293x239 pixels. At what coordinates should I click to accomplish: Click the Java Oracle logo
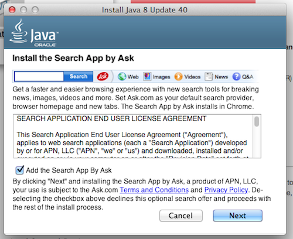tap(34, 33)
